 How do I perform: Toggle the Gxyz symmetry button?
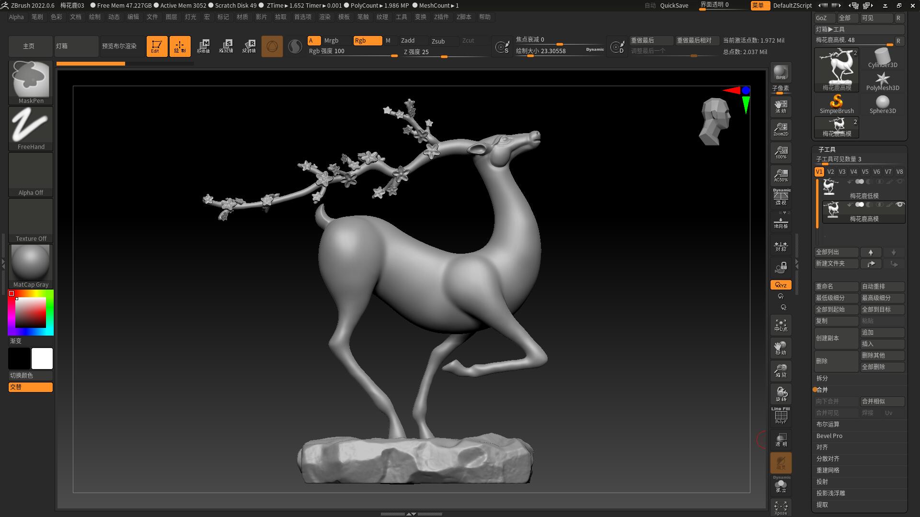(x=780, y=284)
